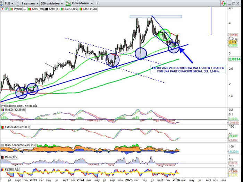Click the MACD indicator color icon
The height and width of the screenshot is (182, 243).
click(2, 110)
